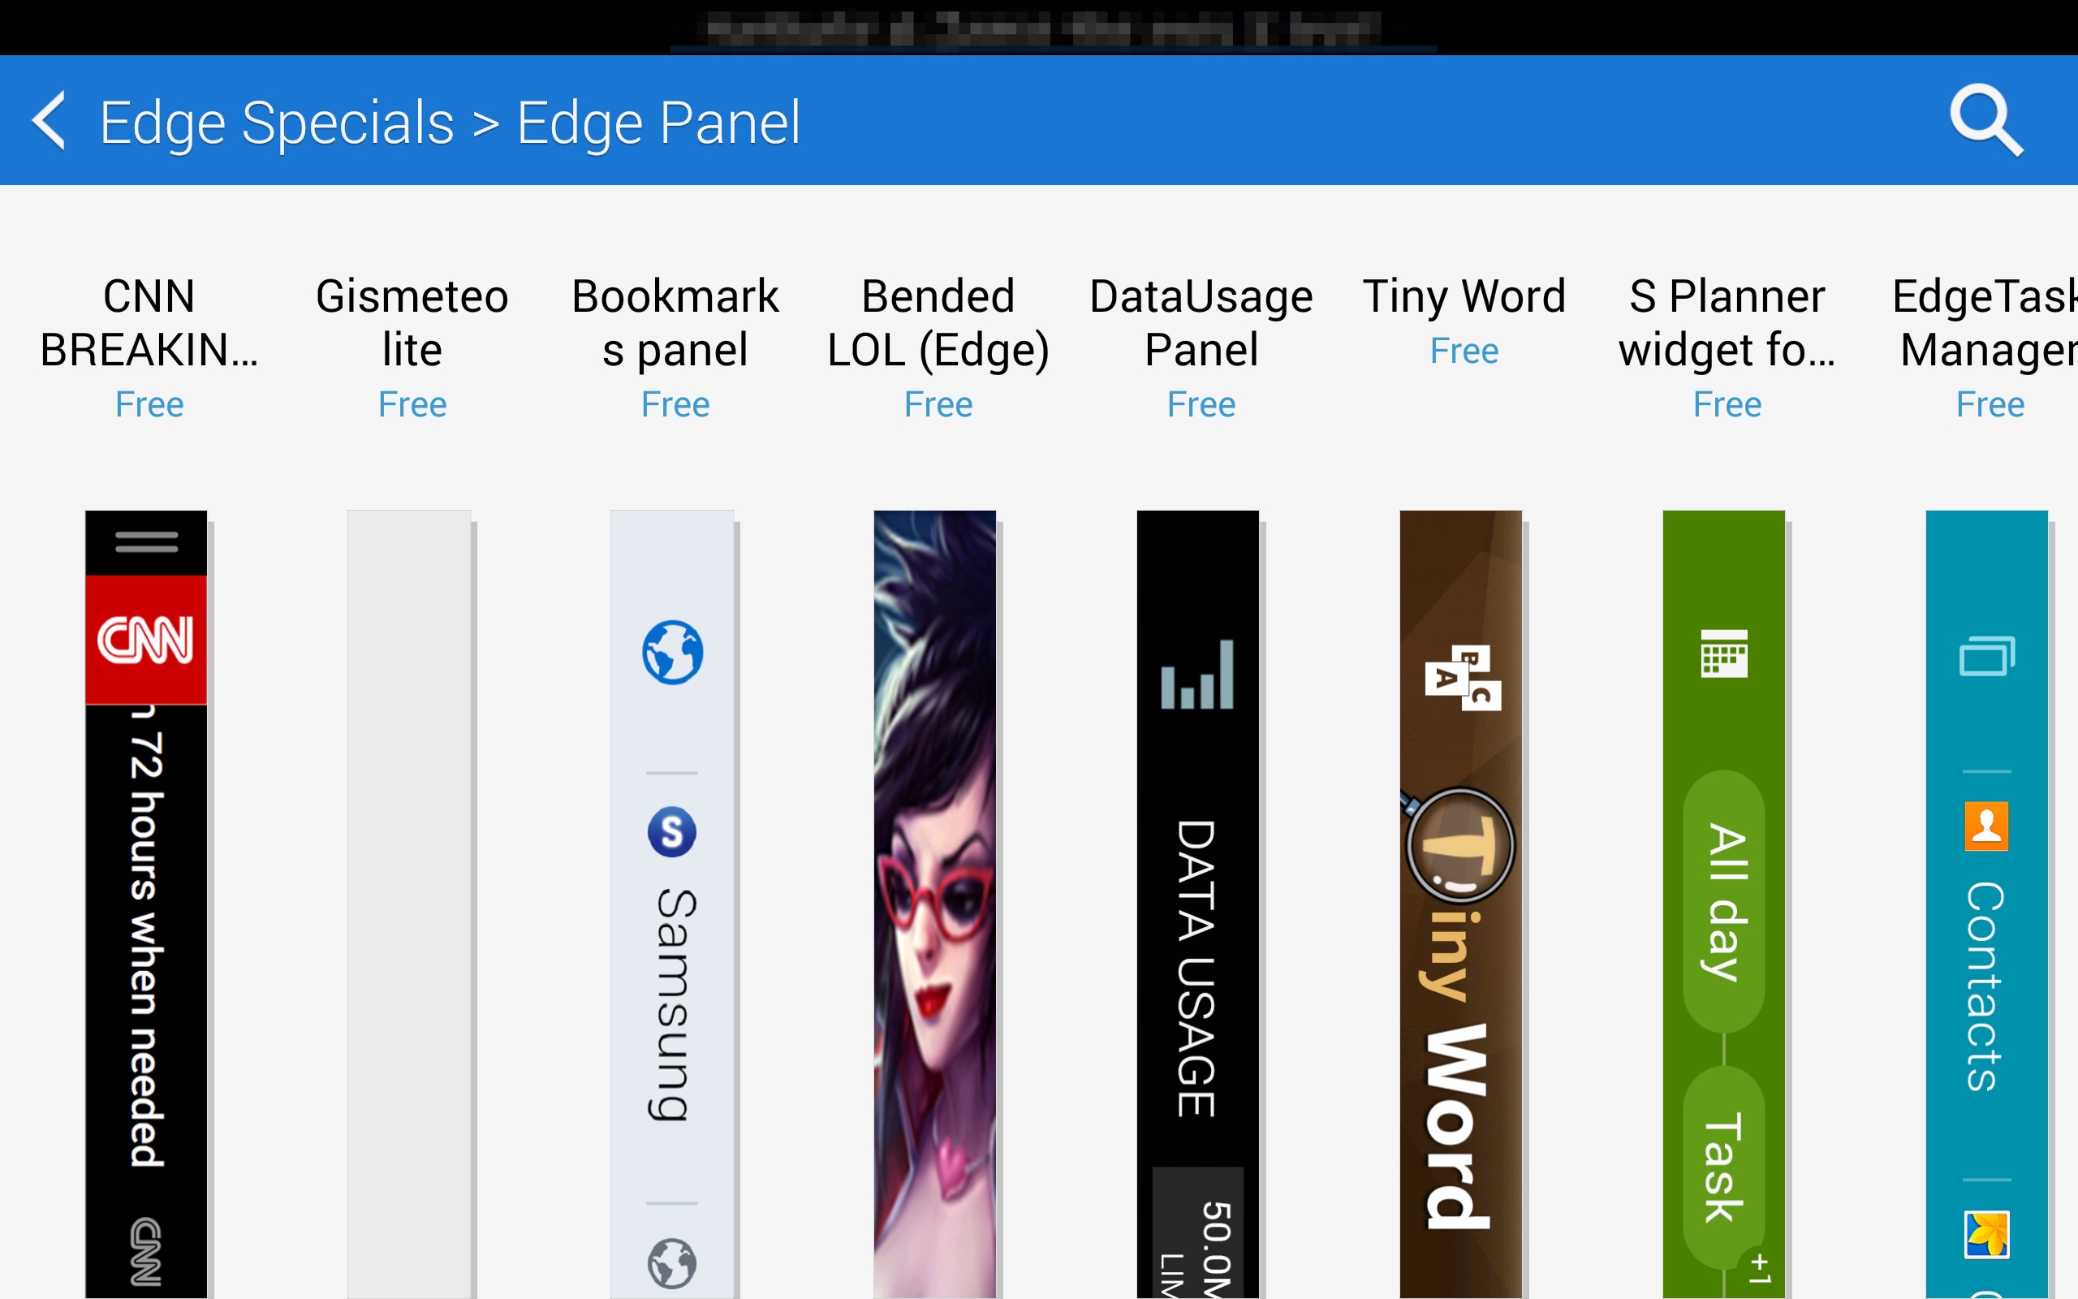
Task: Open search with the magnifier icon
Action: (x=1985, y=121)
